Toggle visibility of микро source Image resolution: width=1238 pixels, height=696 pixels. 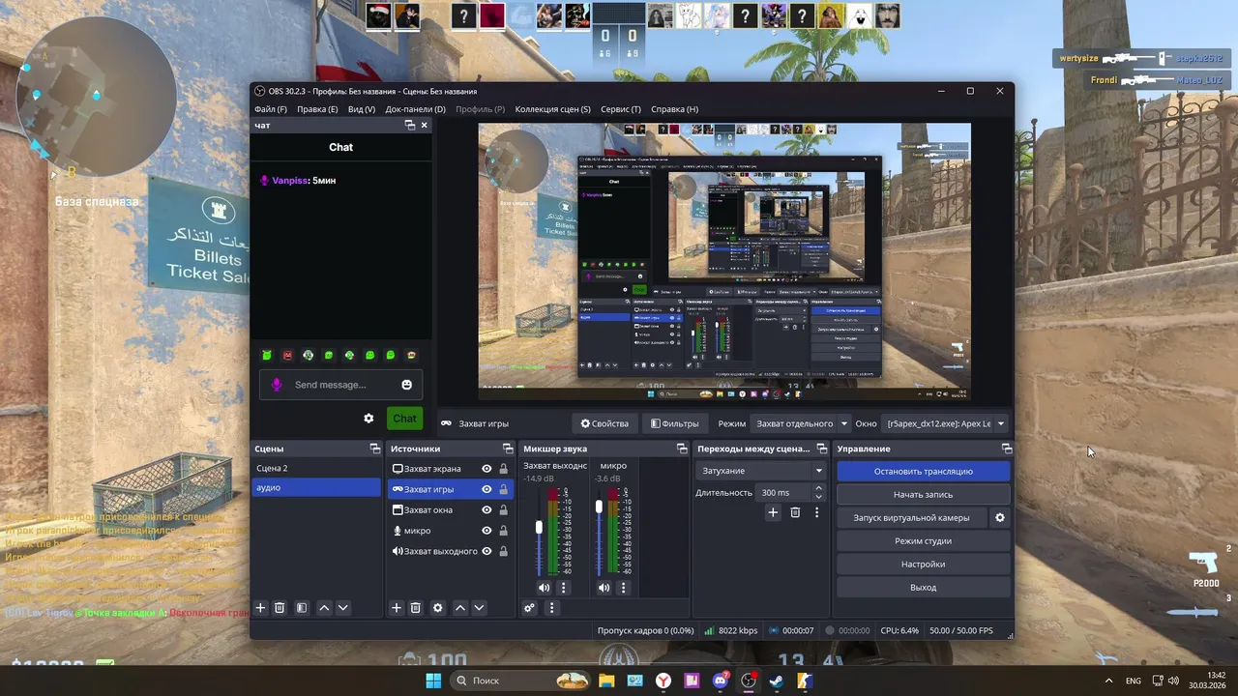(x=486, y=531)
